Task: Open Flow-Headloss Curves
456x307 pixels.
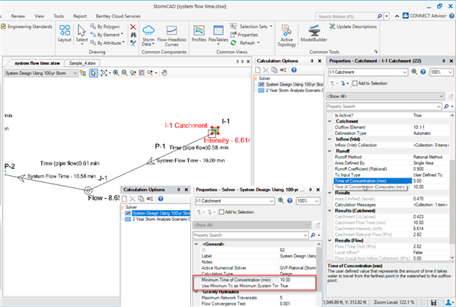Action: point(171,36)
